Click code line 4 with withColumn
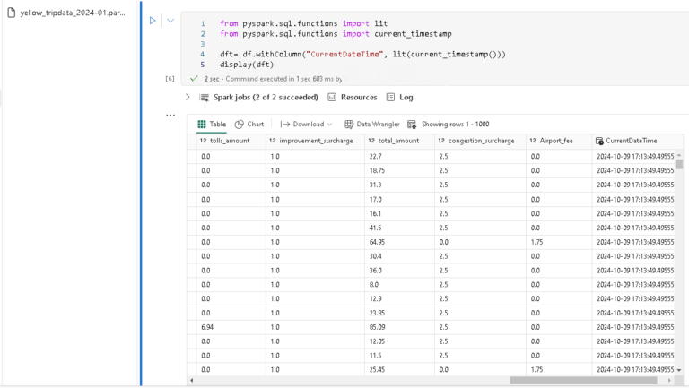This screenshot has width=689, height=388. [362, 55]
